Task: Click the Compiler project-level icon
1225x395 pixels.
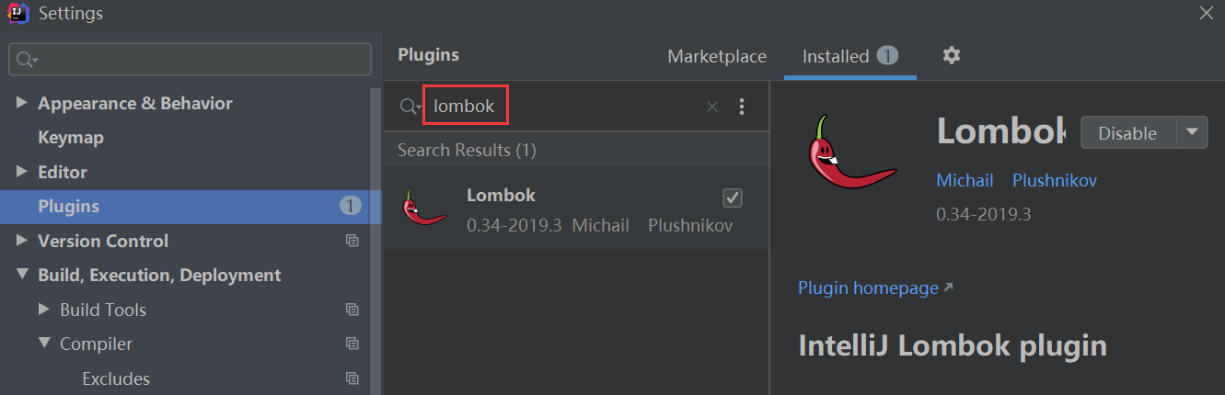Action: click(x=352, y=344)
